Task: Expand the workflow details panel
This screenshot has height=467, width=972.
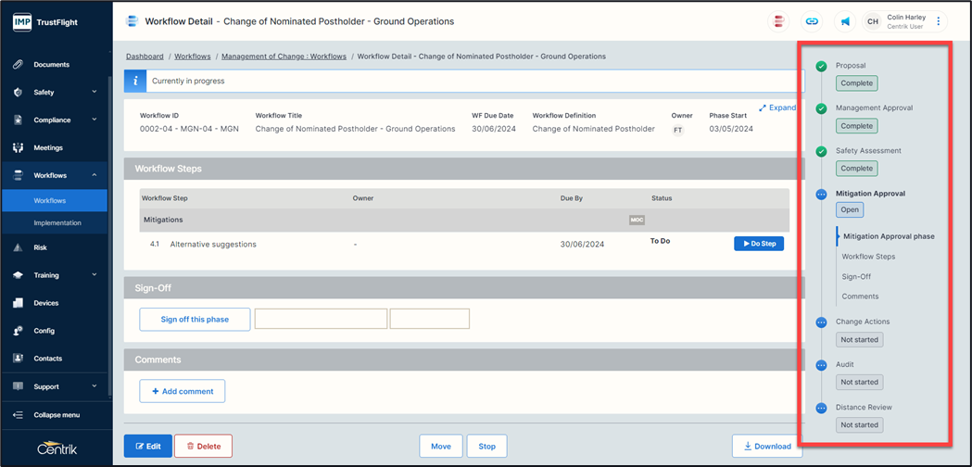Action: click(776, 107)
